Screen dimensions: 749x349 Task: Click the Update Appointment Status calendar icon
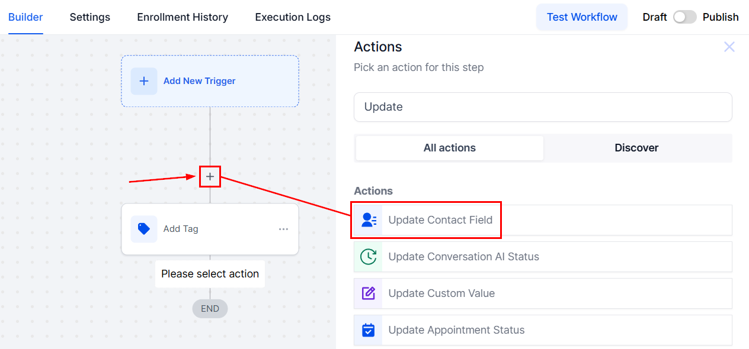(x=369, y=330)
